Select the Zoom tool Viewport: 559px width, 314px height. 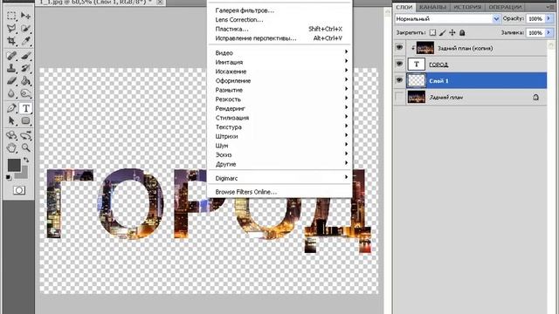25,147
